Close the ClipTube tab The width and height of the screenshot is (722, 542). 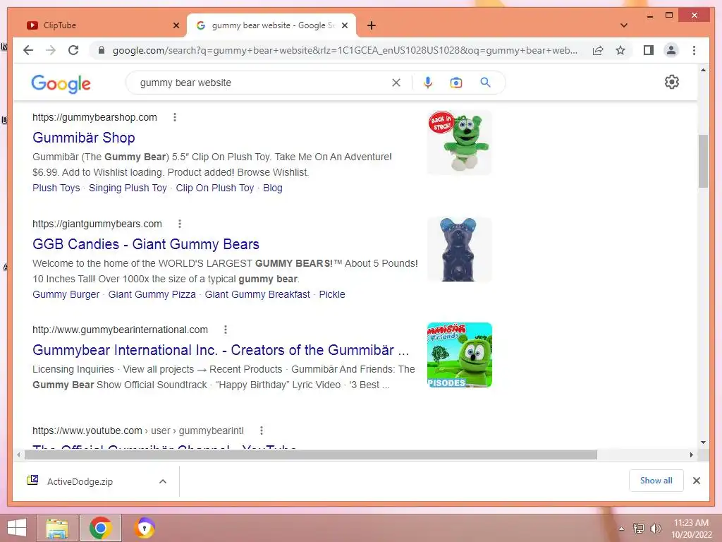(x=176, y=25)
